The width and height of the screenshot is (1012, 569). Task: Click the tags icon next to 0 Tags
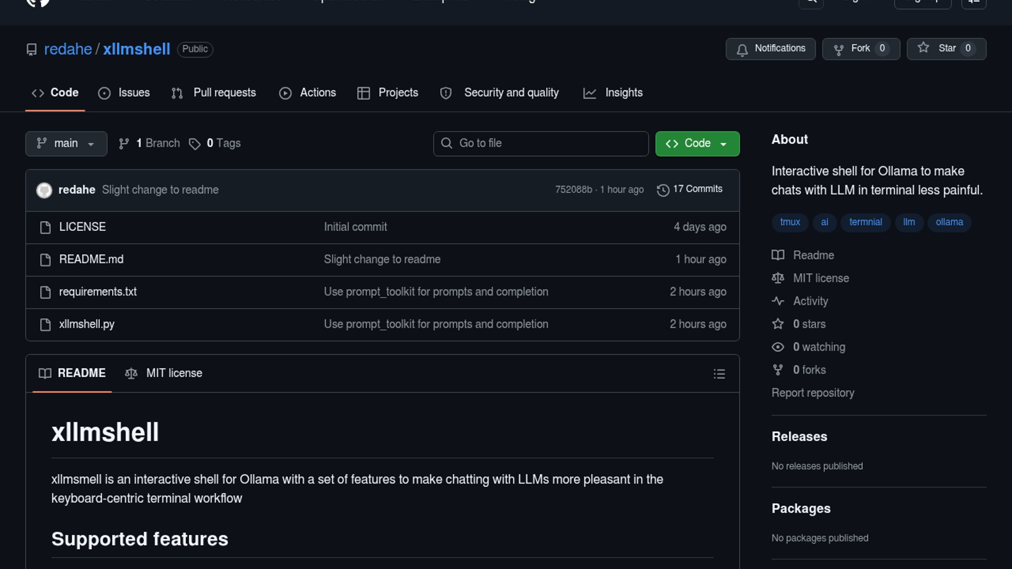click(194, 144)
